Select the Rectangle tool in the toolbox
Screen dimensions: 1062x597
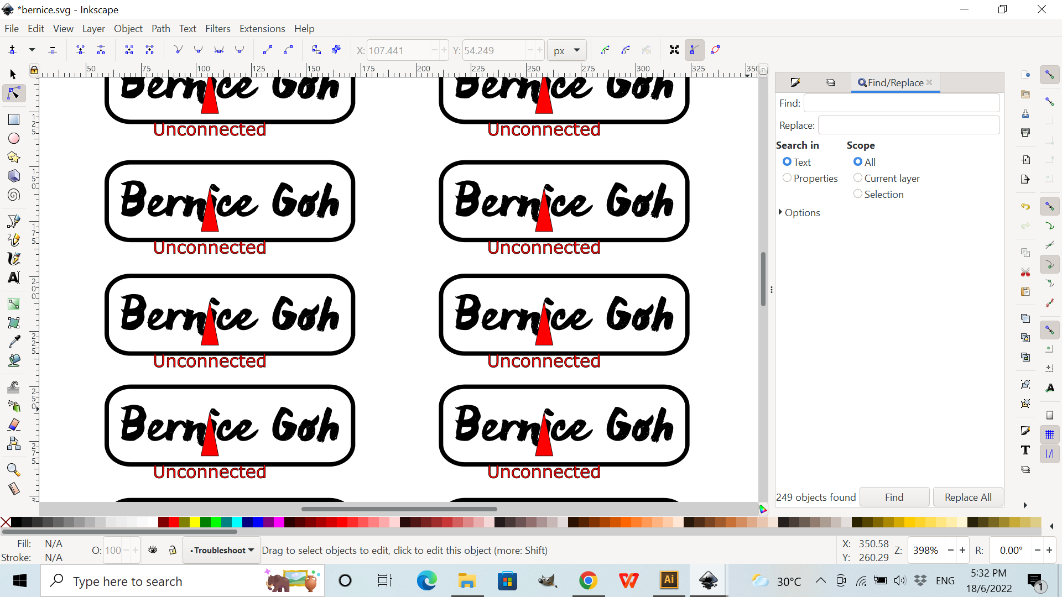(x=14, y=119)
